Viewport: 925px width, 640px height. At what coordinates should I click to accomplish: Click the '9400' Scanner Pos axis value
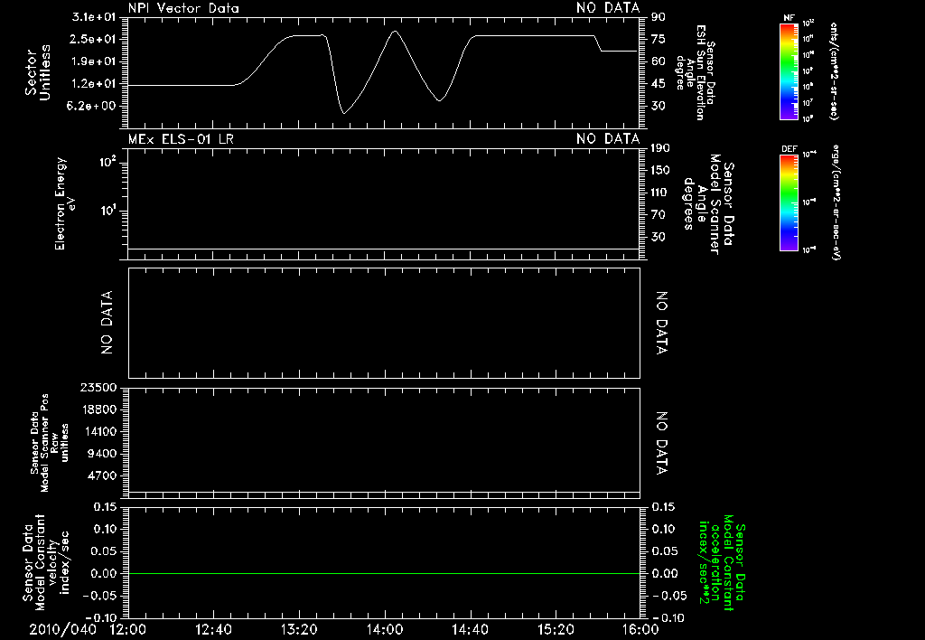click(101, 454)
